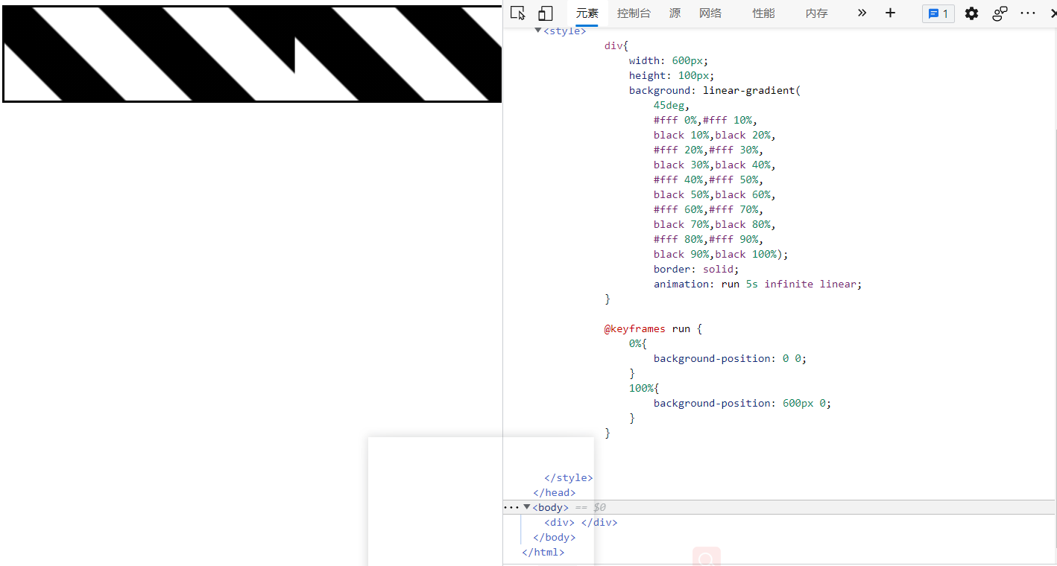
Task: Click the '100%{' keyframe line
Action: tap(644, 388)
